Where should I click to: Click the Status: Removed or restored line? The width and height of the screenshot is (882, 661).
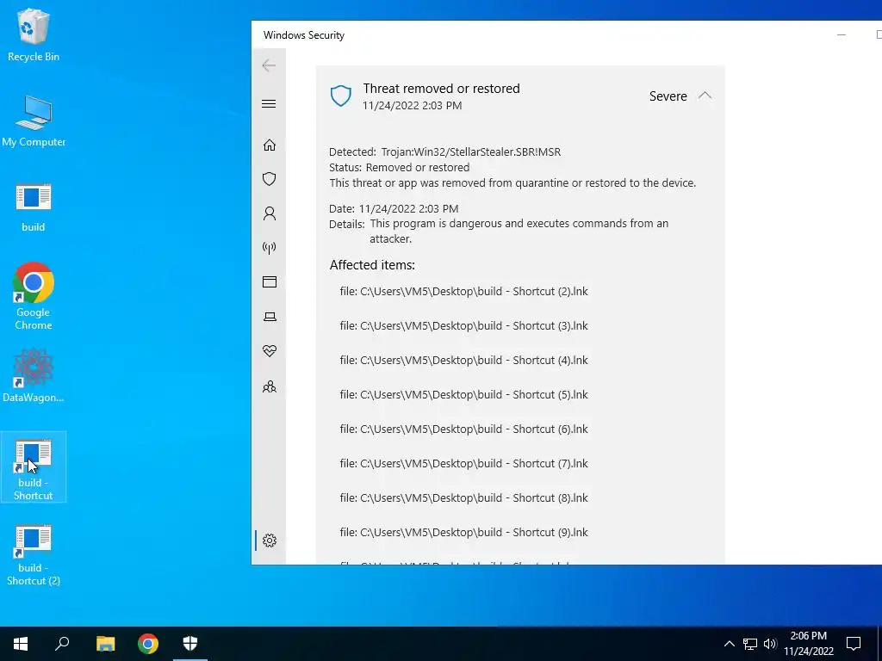[x=400, y=168]
